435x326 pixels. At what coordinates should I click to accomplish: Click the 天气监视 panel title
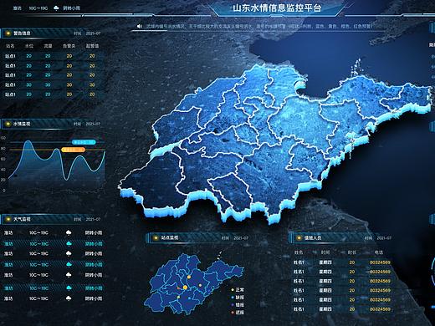[x=22, y=219]
